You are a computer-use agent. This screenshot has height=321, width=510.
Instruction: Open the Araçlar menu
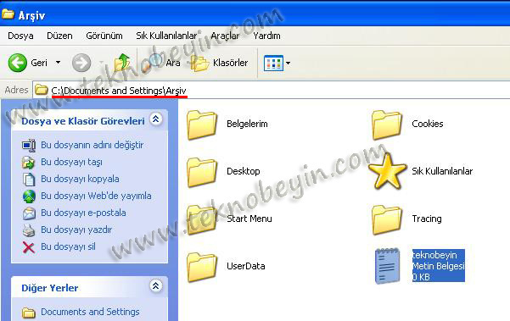pyautogui.click(x=225, y=36)
